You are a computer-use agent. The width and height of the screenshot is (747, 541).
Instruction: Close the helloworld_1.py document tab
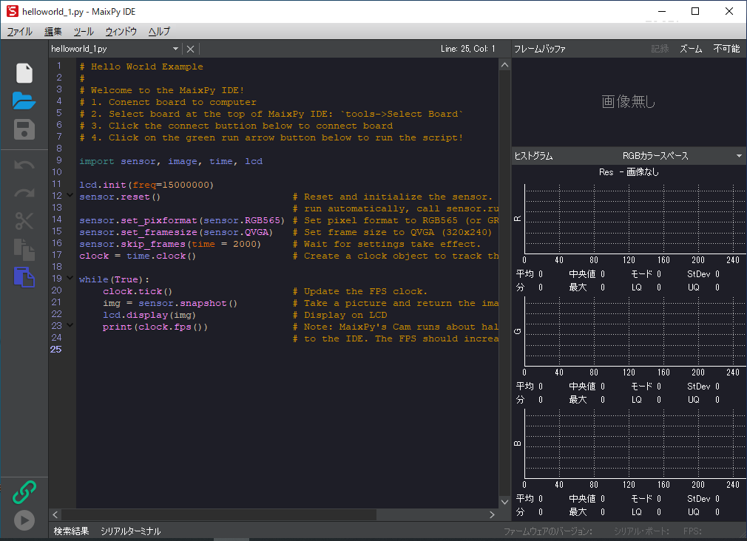190,49
